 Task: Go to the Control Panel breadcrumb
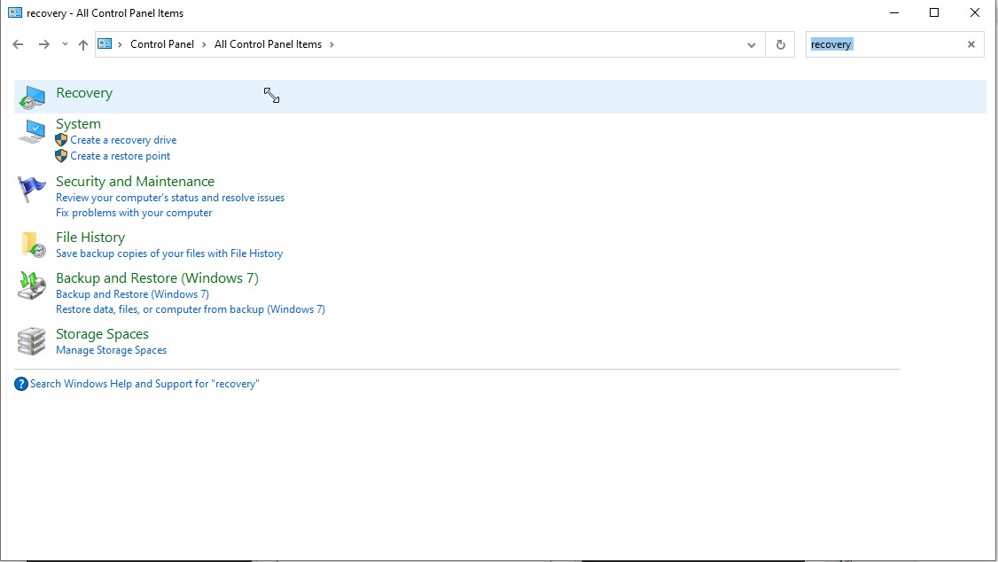click(161, 43)
